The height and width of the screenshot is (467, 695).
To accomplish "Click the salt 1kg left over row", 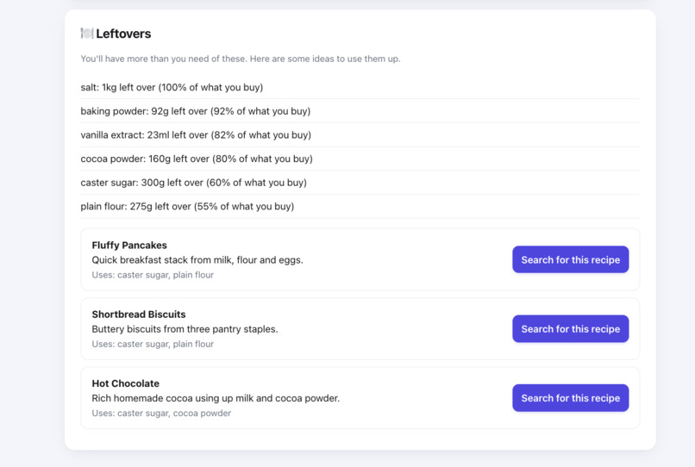I will (x=360, y=87).
